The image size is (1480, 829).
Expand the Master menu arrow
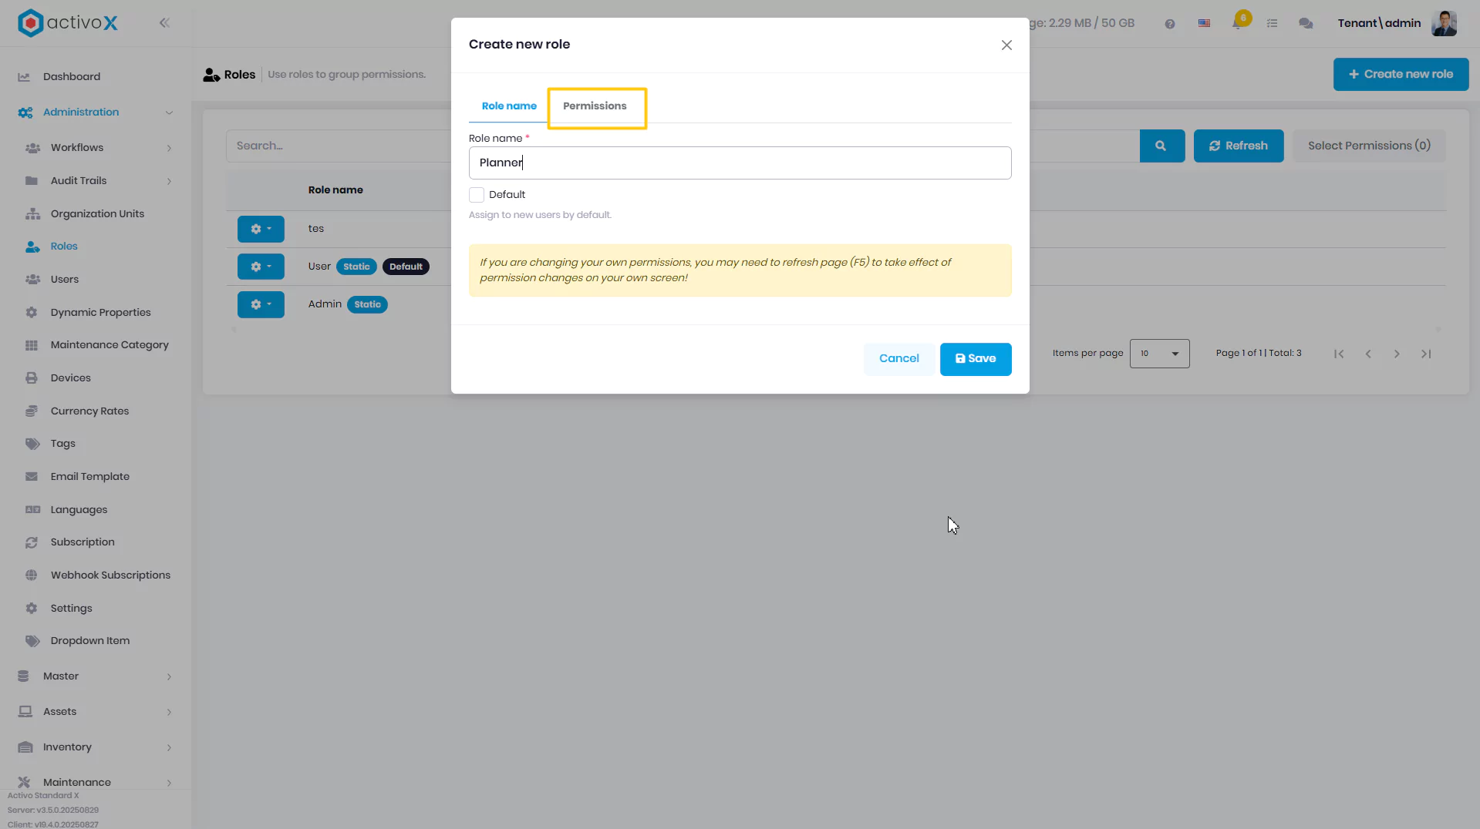(x=169, y=676)
